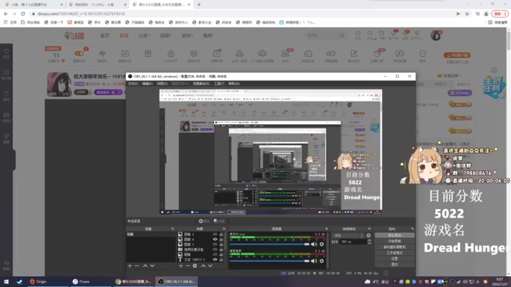Remove selected scene with minus icon
The image size is (511, 287).
(137, 266)
